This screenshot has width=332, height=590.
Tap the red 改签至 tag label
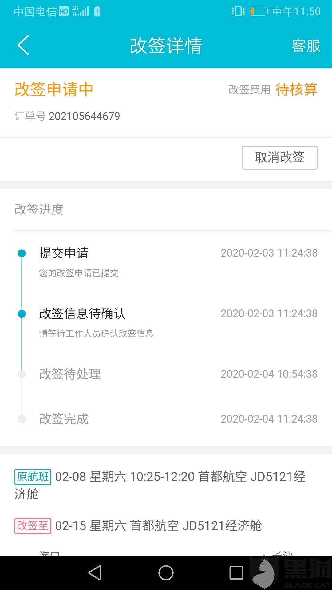[x=33, y=526]
